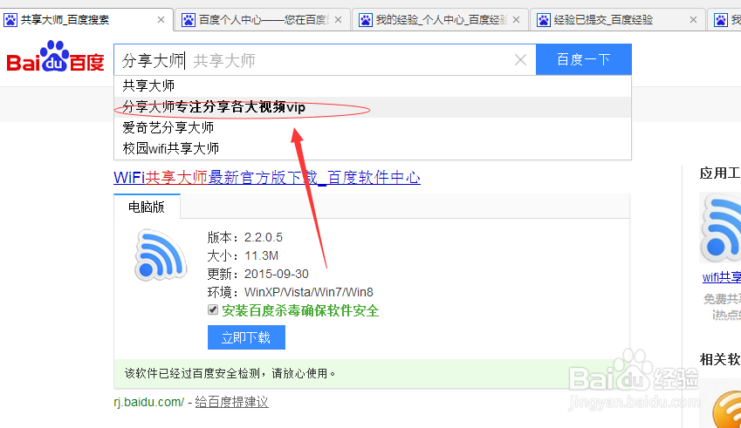Image resolution: width=741 pixels, height=428 pixels.
Task: Switch to the 百度个人中心 tab
Action: (263, 20)
